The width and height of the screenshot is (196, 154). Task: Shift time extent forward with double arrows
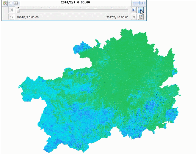click(x=134, y=17)
